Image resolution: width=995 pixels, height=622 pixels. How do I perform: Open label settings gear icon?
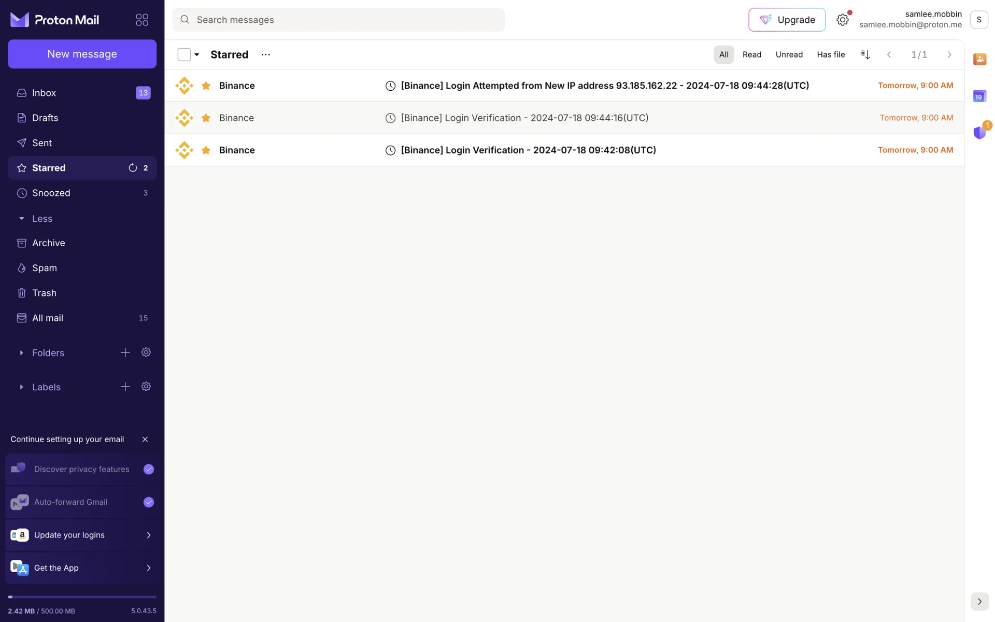pyautogui.click(x=146, y=387)
